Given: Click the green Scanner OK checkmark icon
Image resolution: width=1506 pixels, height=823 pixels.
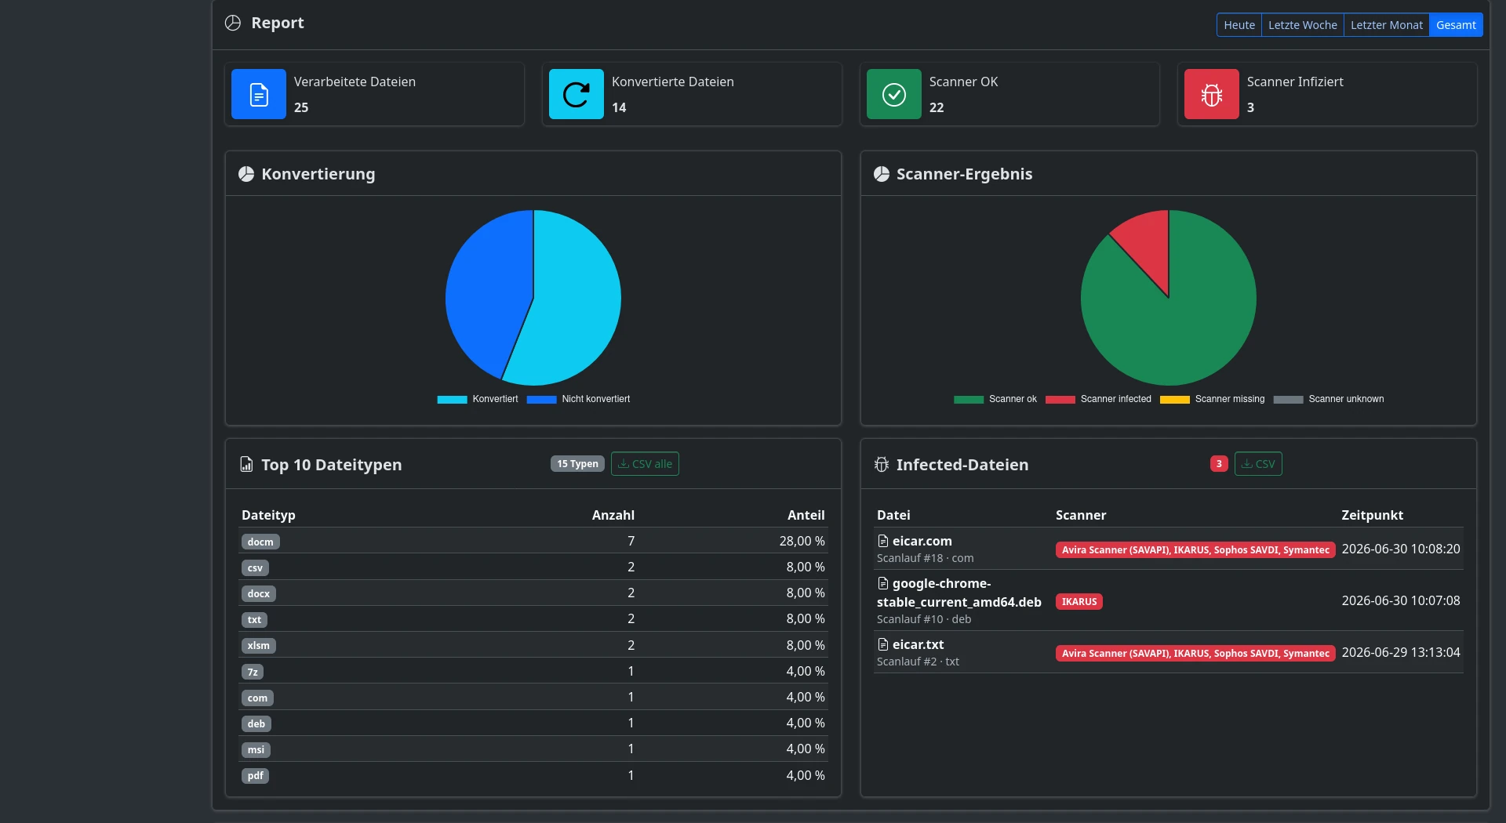Looking at the screenshot, I should click(894, 94).
